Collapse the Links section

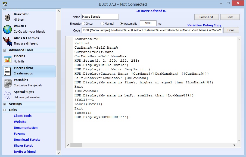pyautogui.click(x=5, y=110)
